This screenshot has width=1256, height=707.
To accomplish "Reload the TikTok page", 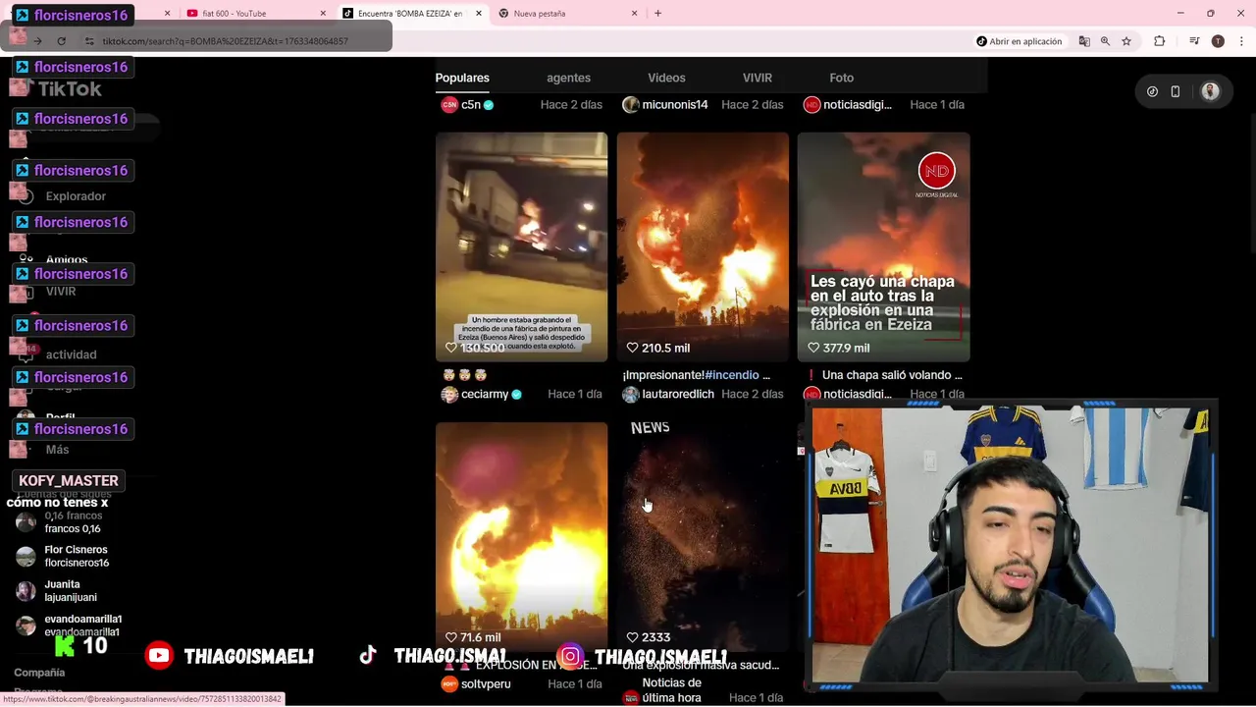I will 61,41.
